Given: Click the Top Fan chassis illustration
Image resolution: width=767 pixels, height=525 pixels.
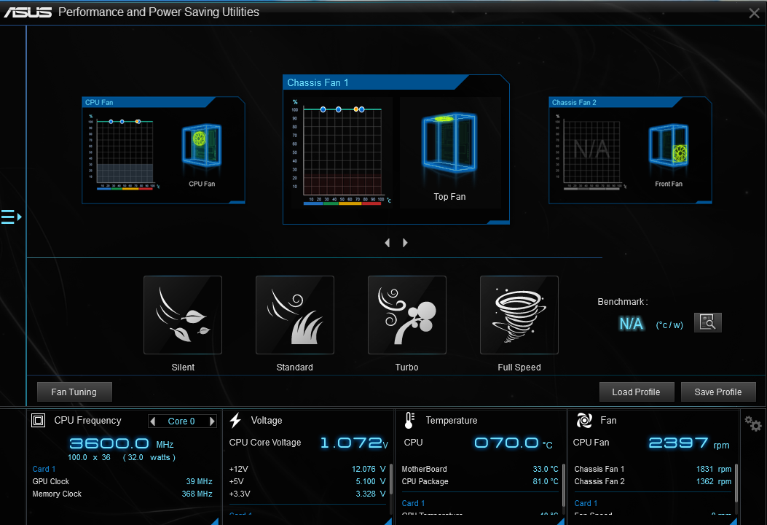Looking at the screenshot, I should pyautogui.click(x=449, y=143).
